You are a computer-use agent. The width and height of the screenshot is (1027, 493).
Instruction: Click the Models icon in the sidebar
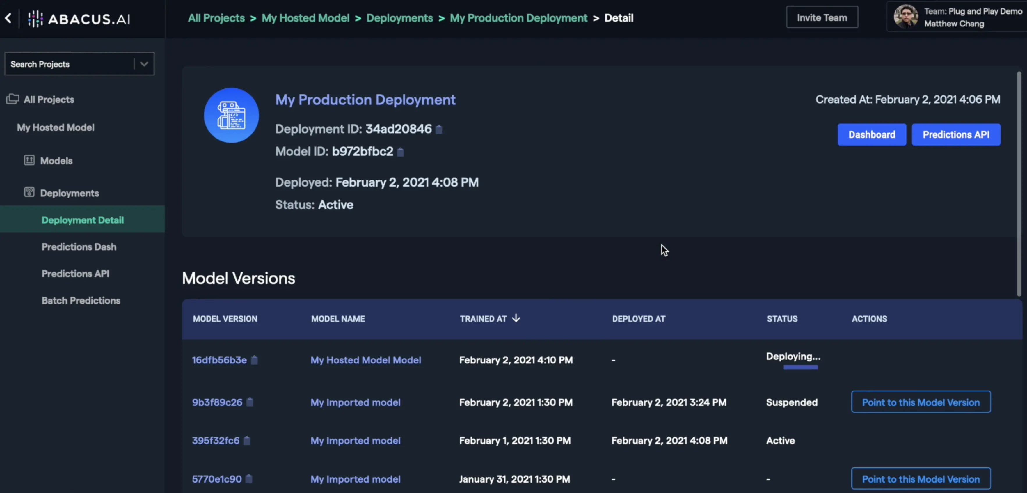[x=29, y=160]
